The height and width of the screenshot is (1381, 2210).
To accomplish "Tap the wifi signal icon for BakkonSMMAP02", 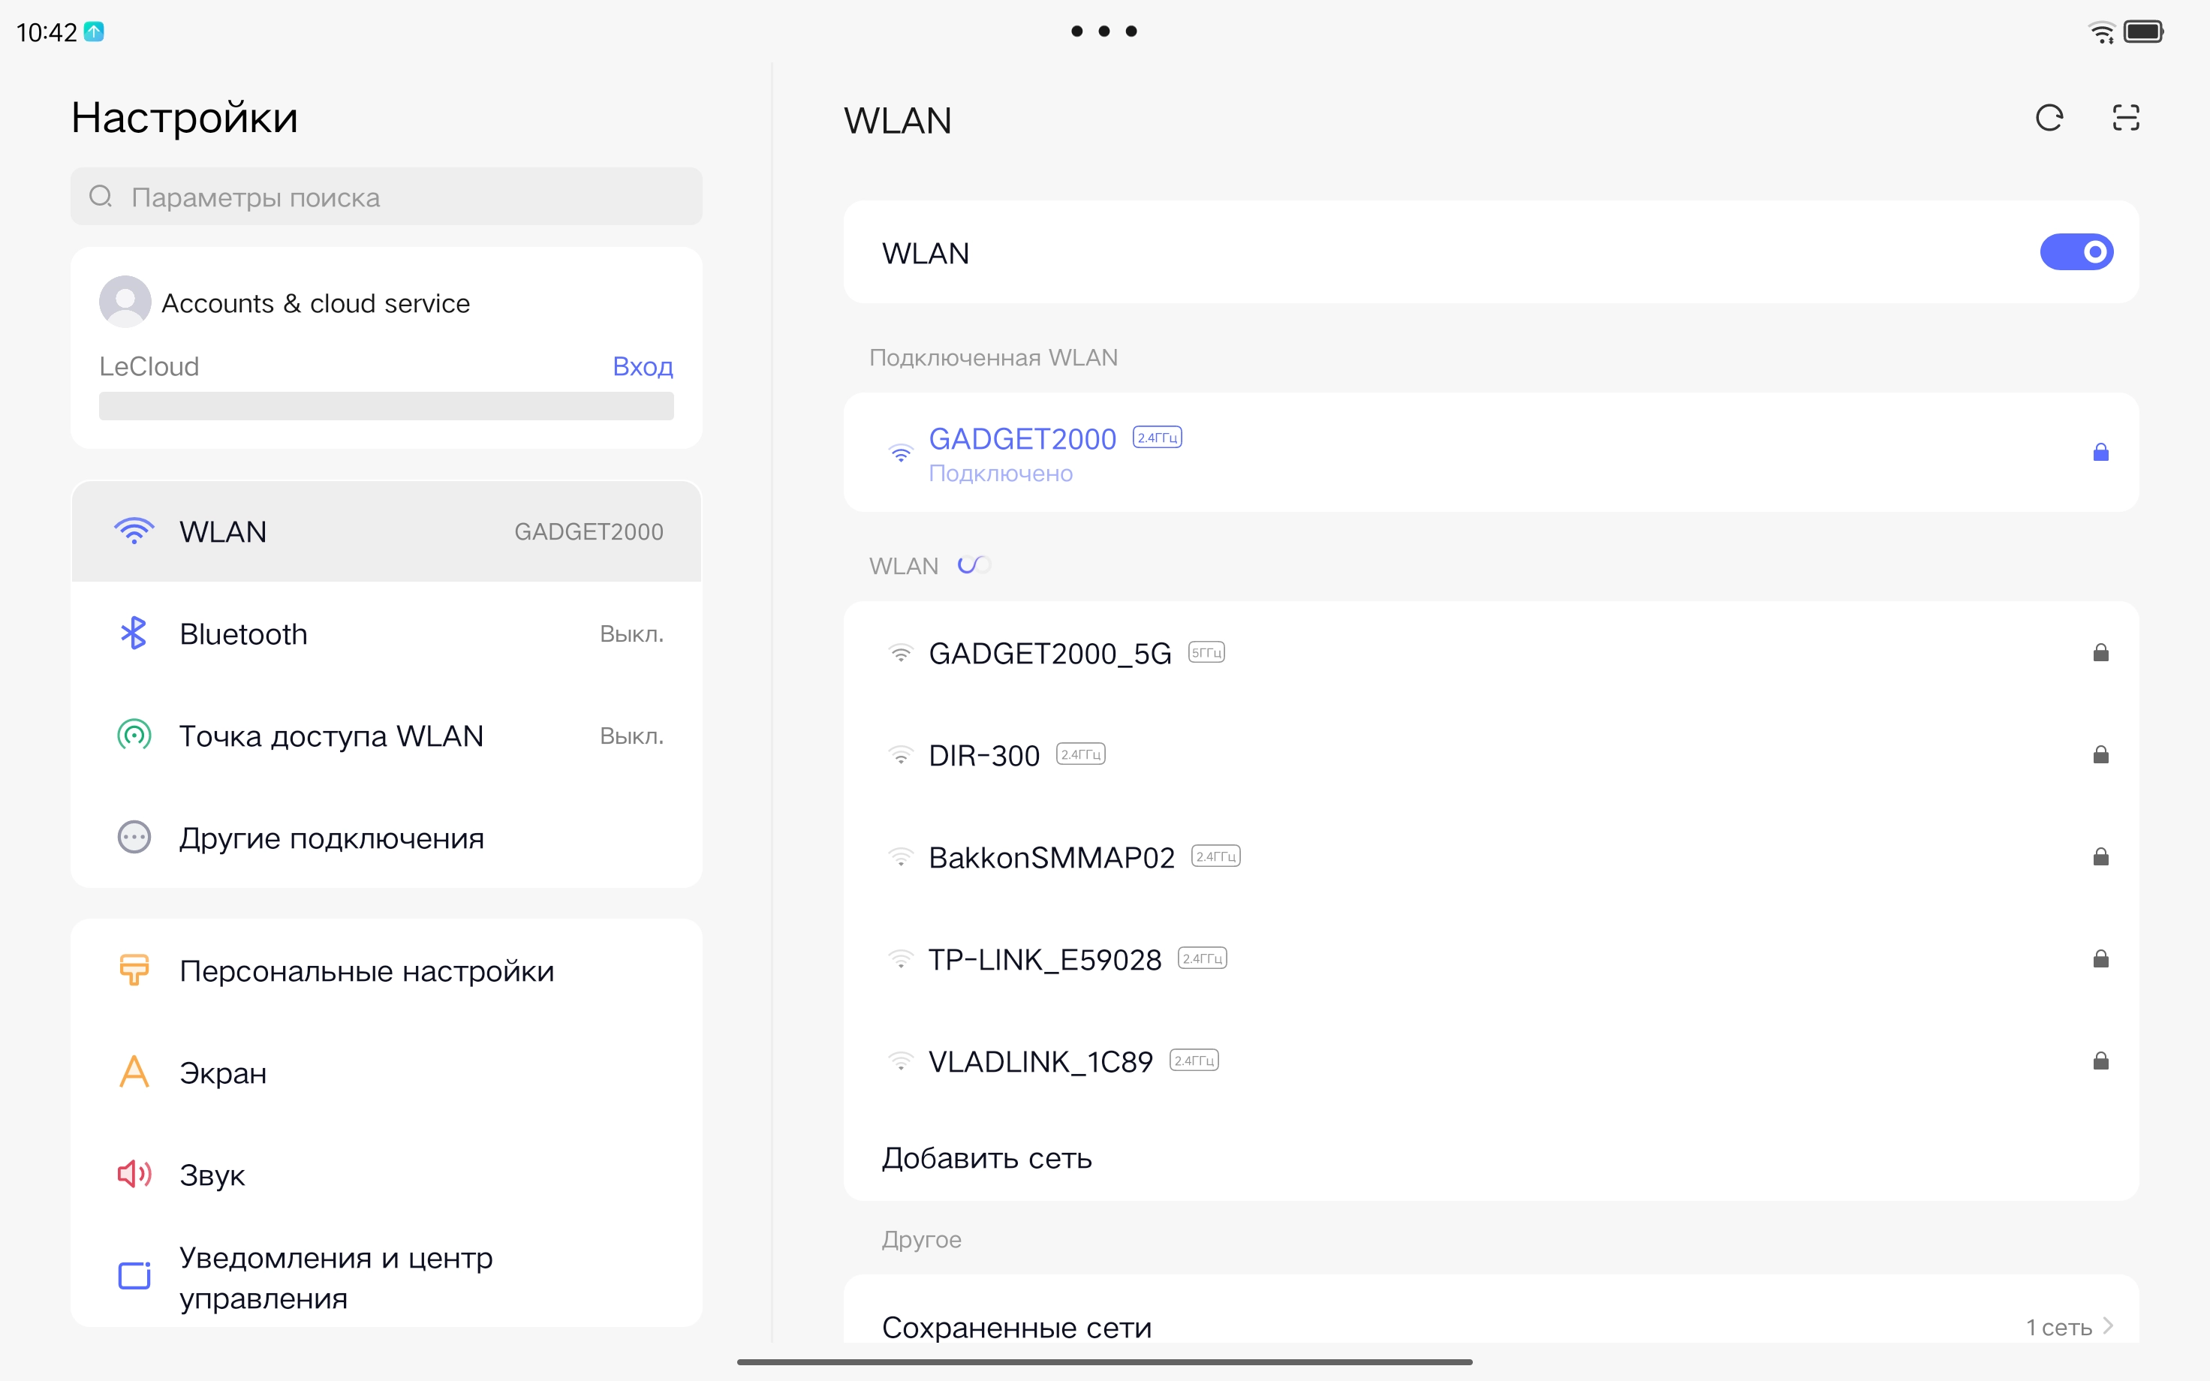I will tap(900, 856).
